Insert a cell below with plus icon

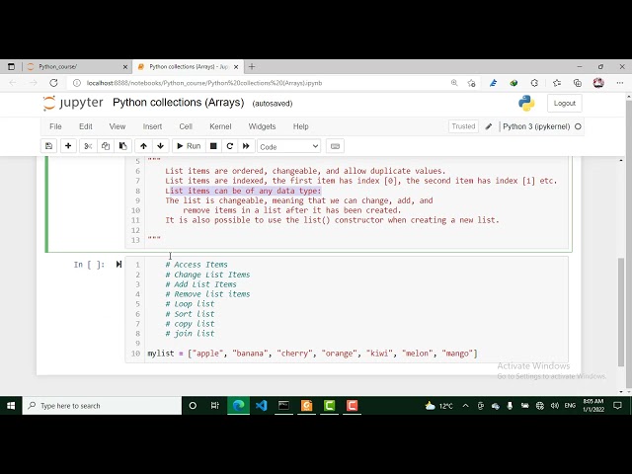tap(68, 146)
